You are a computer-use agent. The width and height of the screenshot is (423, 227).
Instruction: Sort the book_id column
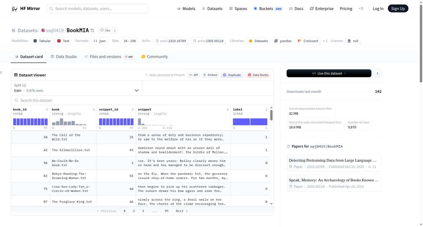[x=47, y=109]
